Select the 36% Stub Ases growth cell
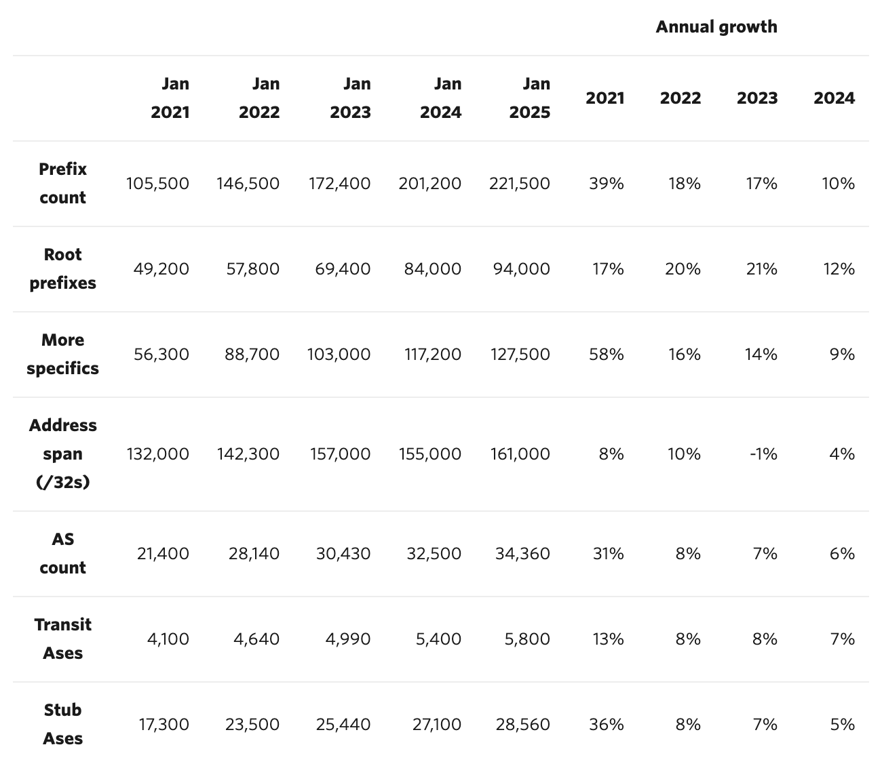This screenshot has width=882, height=766. (x=606, y=725)
